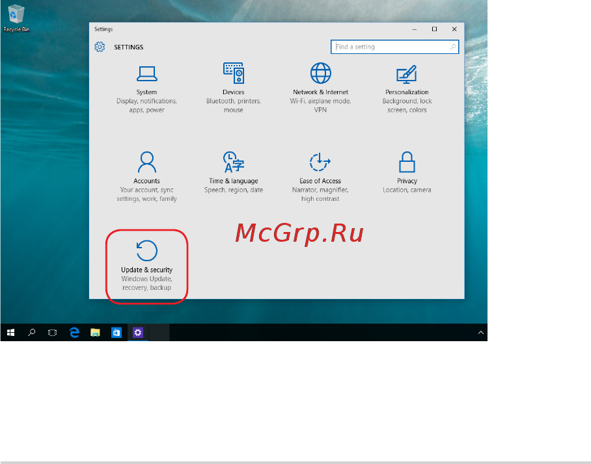Open the Store app on the taskbar
Viewport: 591px width, 464px height.
coord(117,332)
